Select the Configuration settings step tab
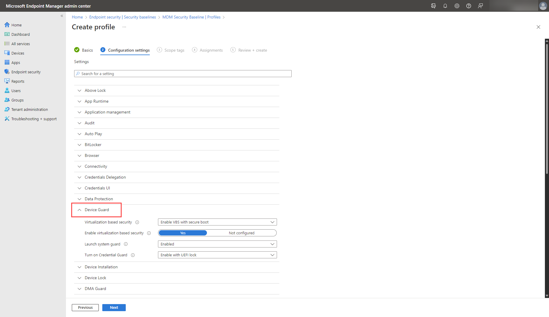The width and height of the screenshot is (549, 317). [x=125, y=50]
